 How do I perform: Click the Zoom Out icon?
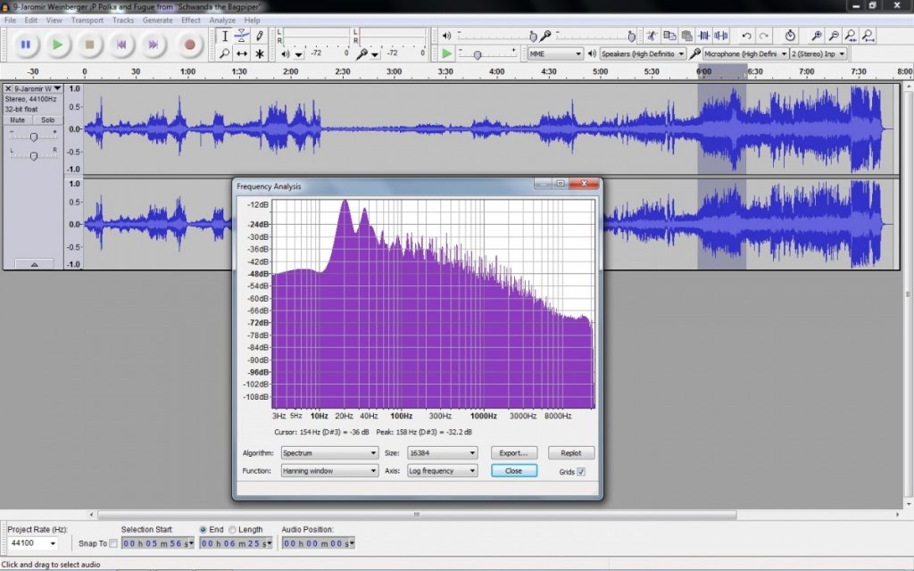pos(834,36)
